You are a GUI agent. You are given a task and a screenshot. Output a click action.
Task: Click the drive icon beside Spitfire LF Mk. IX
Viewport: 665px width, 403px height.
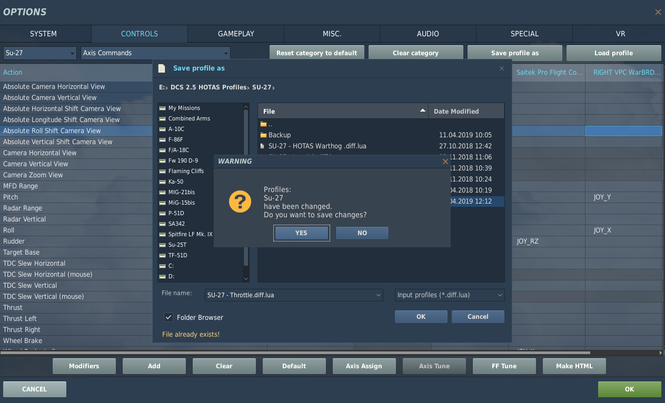click(x=163, y=234)
